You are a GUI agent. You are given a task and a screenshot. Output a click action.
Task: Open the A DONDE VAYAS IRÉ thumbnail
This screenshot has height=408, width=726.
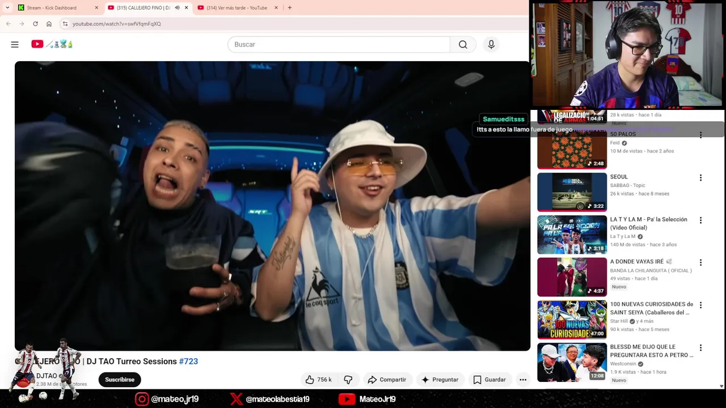[572, 277]
